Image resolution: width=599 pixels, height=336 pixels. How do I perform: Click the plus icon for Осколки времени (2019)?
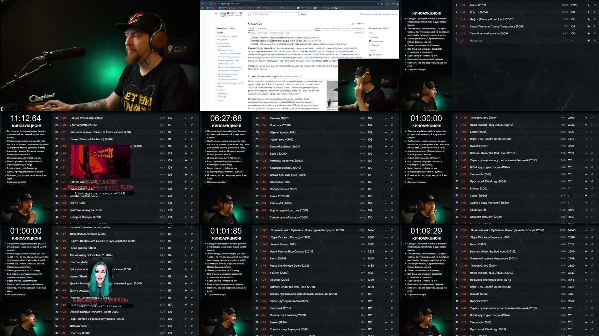(x=586, y=217)
